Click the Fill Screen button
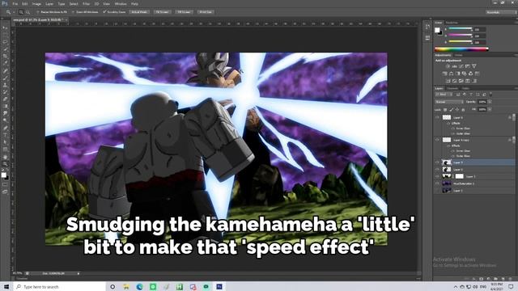The width and height of the screenshot is (518, 291). click(x=184, y=12)
